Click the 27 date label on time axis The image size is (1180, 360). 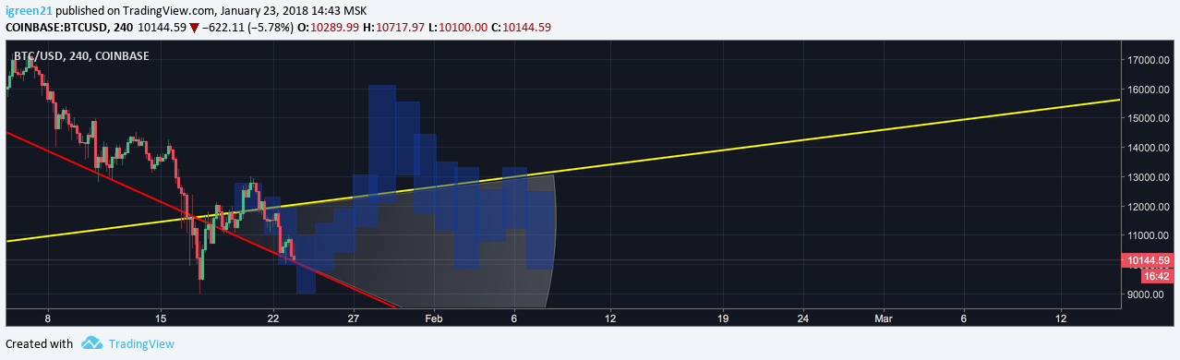[x=353, y=318]
